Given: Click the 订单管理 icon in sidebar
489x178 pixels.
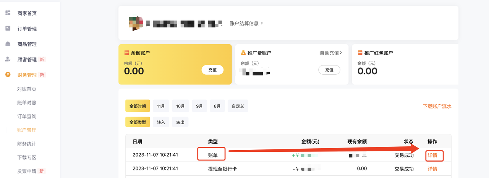Looking at the screenshot, I should click(x=8, y=29).
